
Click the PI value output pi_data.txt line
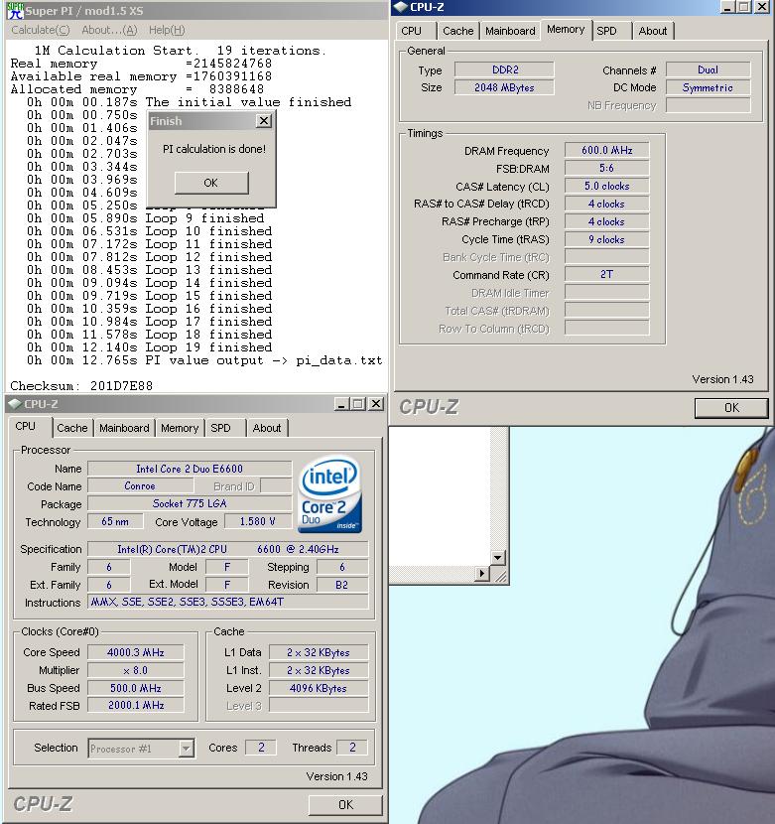pyautogui.click(x=204, y=360)
